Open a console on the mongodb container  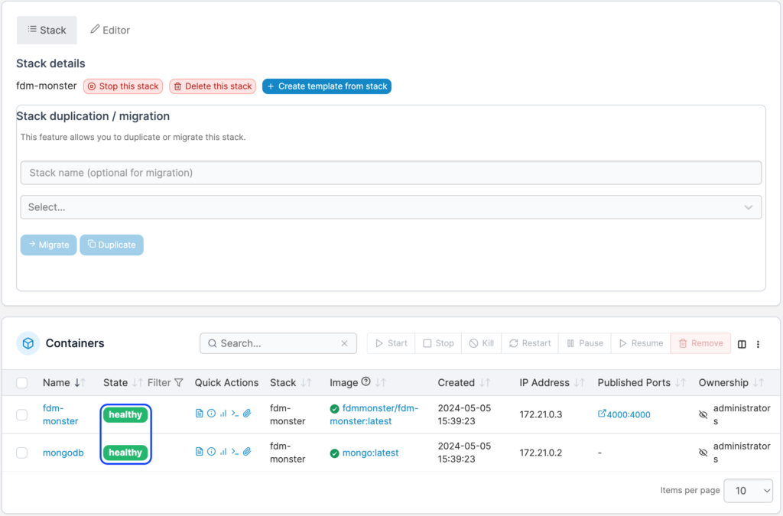click(236, 451)
